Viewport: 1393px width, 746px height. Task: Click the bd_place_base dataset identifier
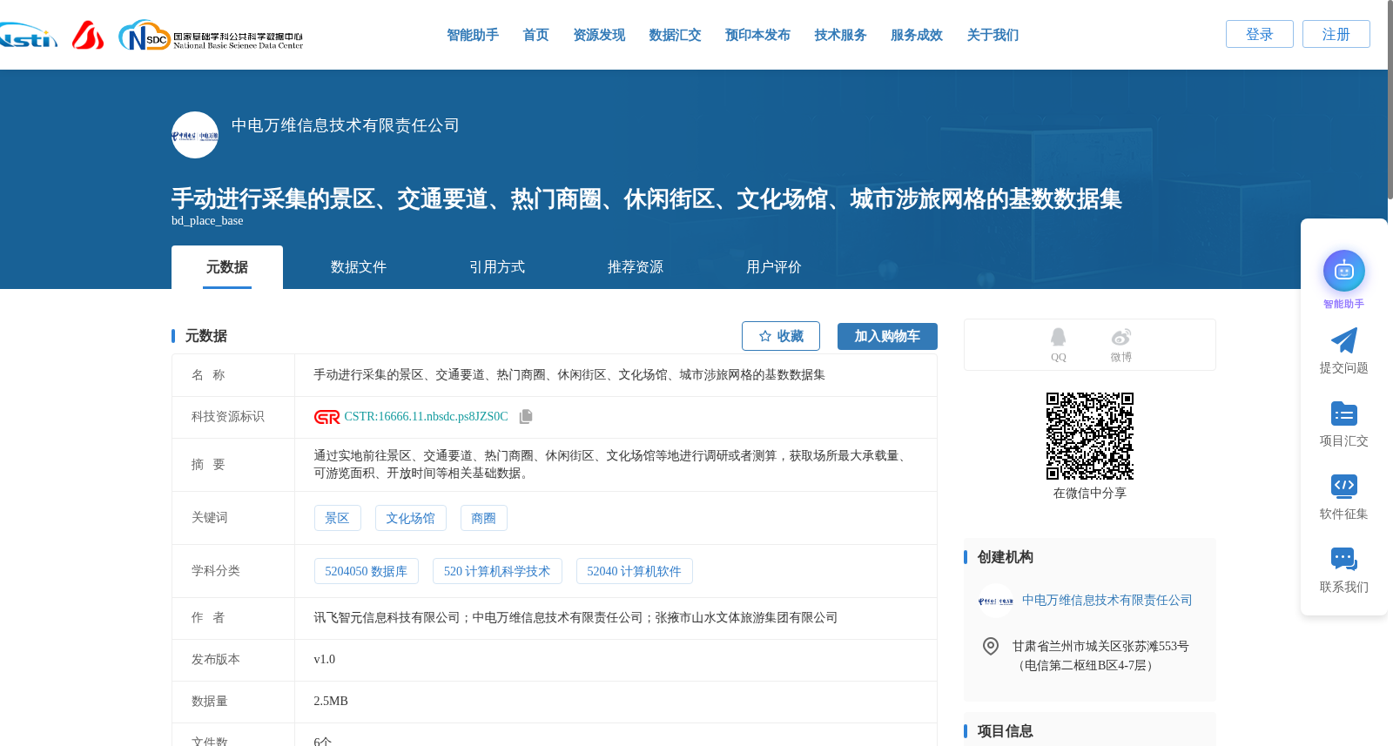(x=207, y=221)
